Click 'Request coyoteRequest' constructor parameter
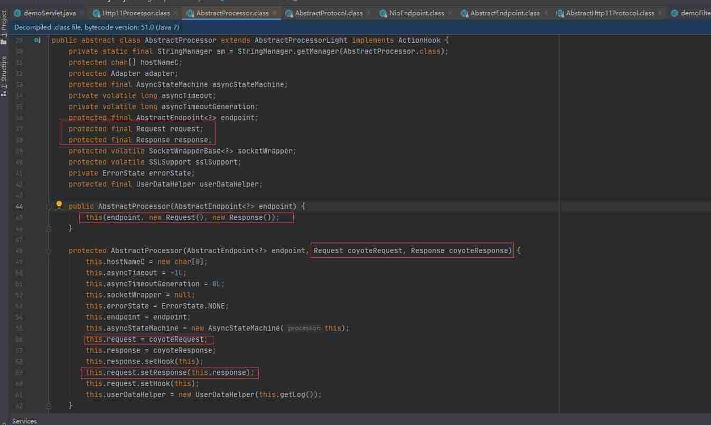 pyautogui.click(x=359, y=250)
